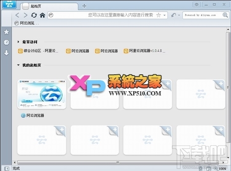This screenshot has width=231, height=171.
Task: Go forward to next page
Action: tap(26, 15)
